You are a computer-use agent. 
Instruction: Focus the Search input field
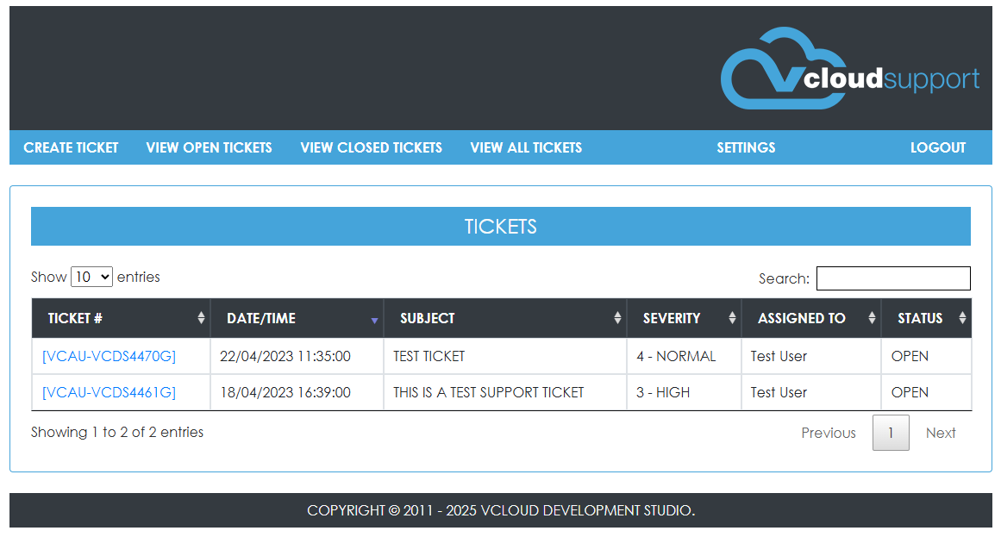892,278
